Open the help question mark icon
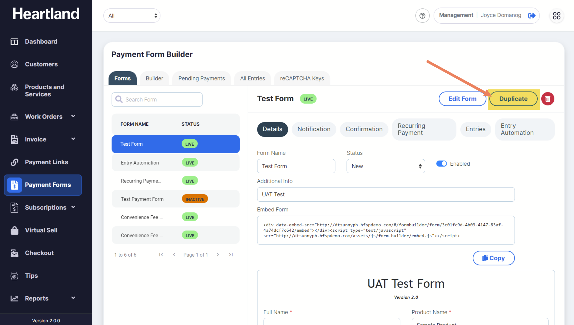The height and width of the screenshot is (325, 574). (422, 16)
